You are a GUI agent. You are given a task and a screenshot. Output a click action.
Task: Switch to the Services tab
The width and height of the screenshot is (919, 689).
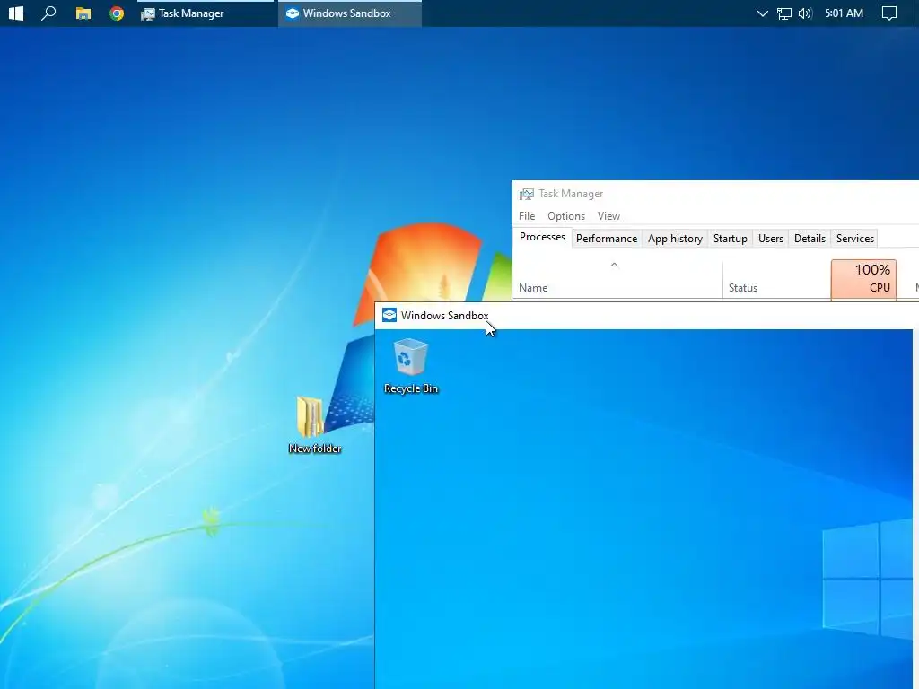click(x=854, y=239)
